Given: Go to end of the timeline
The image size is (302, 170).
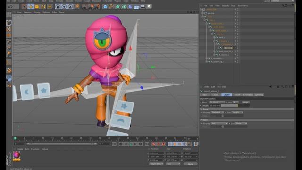Looking at the screenshot, I should click(147, 144).
